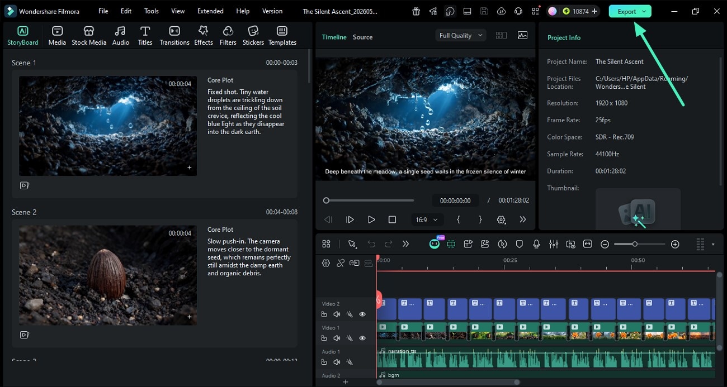
Task: Set mark out with right brace
Action: (480, 219)
